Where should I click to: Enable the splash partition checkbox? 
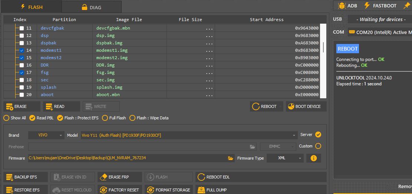pyautogui.click(x=22, y=87)
